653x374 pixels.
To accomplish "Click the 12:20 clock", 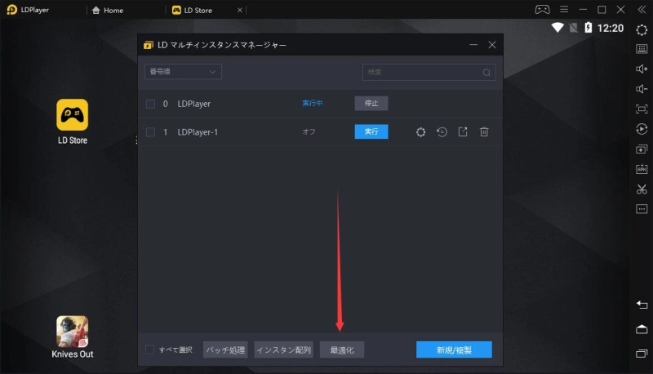I will [611, 29].
